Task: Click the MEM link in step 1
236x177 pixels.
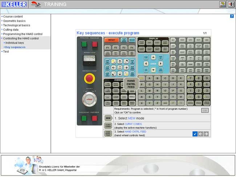Action: 131,118
